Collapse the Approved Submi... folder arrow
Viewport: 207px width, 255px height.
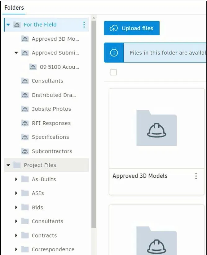click(x=16, y=53)
